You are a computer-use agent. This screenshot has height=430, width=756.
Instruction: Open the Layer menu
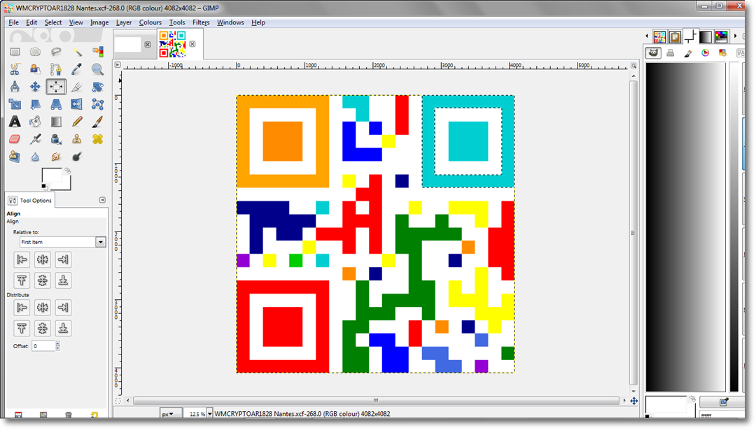coord(123,22)
